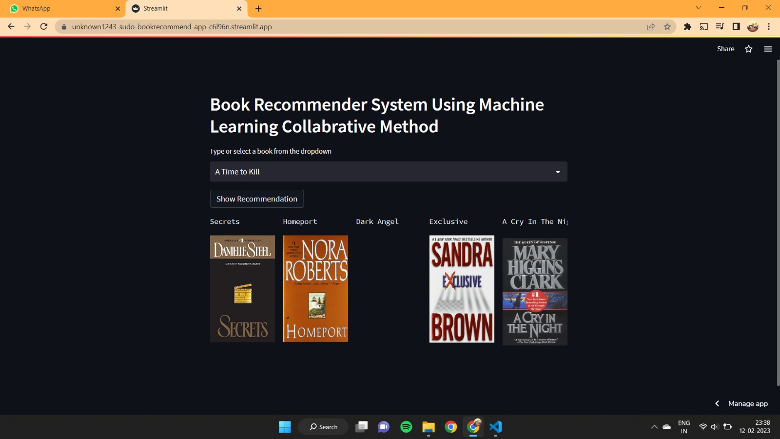Click the page vertical scrollbar
This screenshot has height=439, width=780.
point(778,222)
